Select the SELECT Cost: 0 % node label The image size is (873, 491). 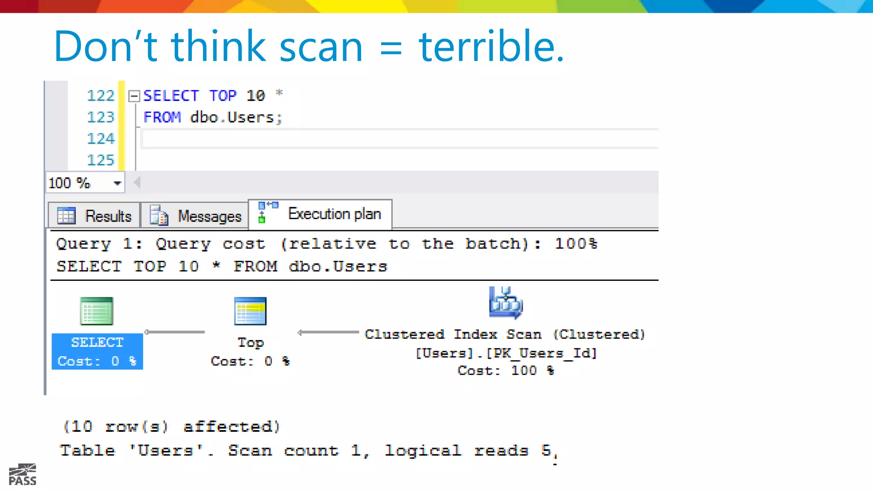click(x=97, y=352)
